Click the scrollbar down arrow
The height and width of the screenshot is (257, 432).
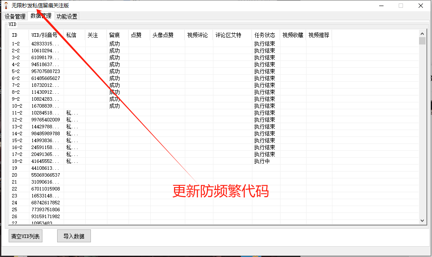coord(422,220)
